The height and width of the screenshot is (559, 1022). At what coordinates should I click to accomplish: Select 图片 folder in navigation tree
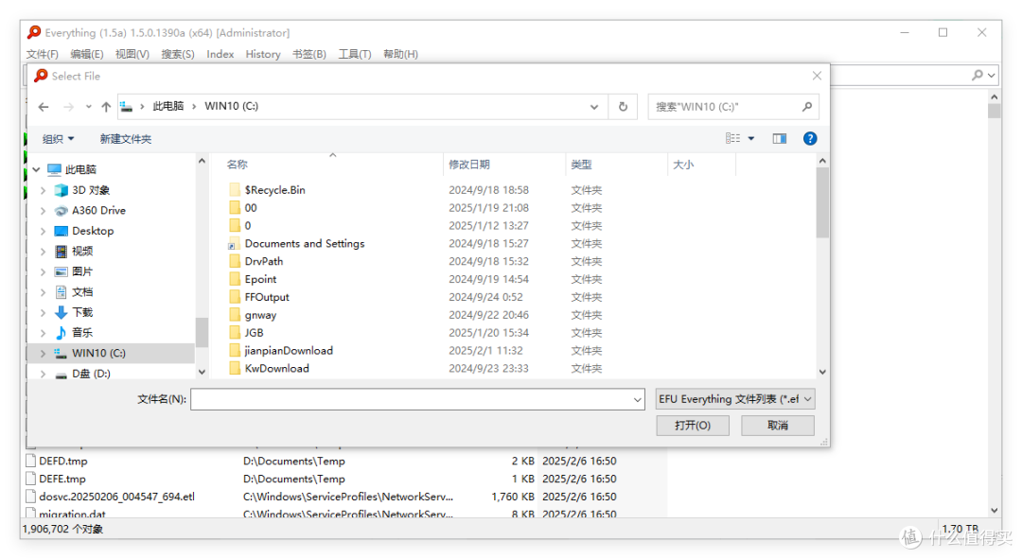tap(82, 271)
